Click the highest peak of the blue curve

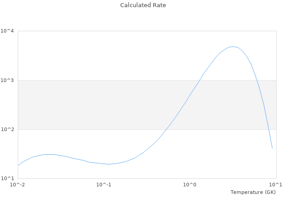point(233,46)
